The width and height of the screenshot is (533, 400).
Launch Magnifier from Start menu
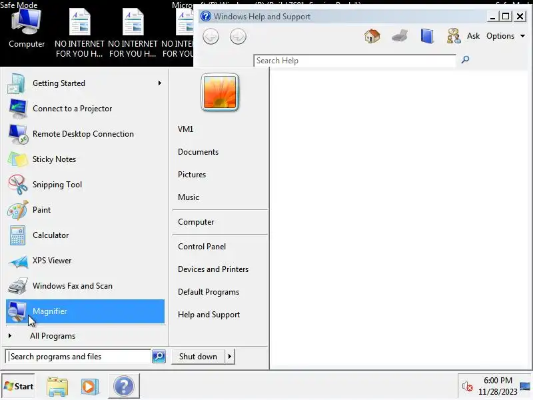pos(85,311)
